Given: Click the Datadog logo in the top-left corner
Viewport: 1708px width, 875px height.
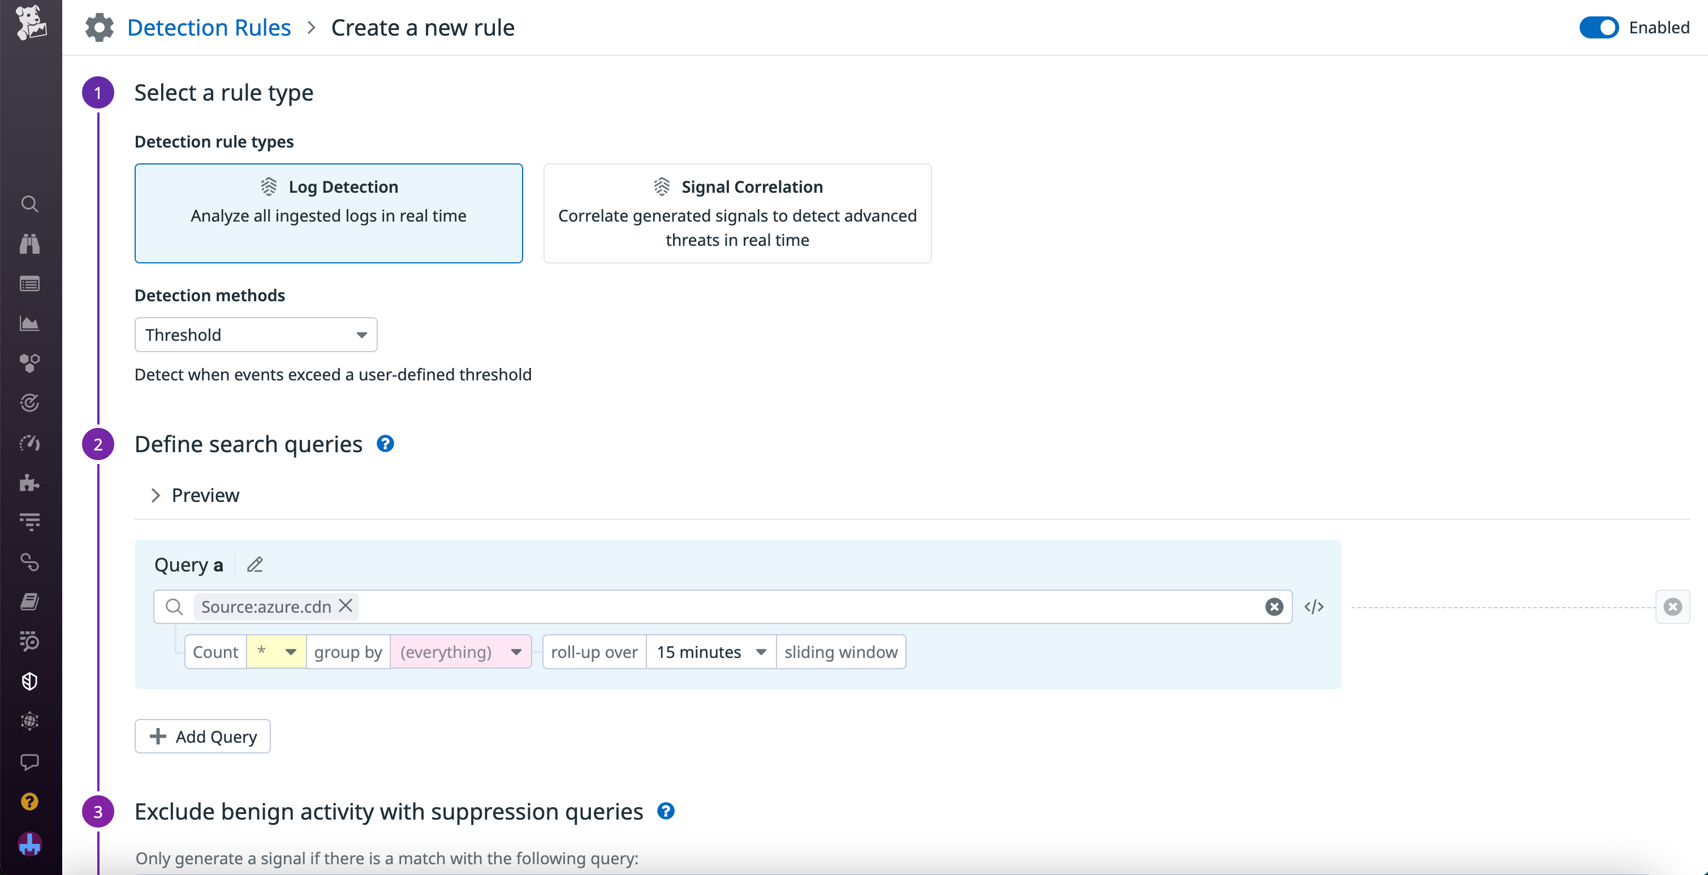Looking at the screenshot, I should click(30, 27).
